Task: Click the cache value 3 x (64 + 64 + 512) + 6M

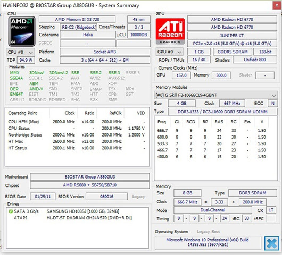Action: pyautogui.click(x=105, y=60)
